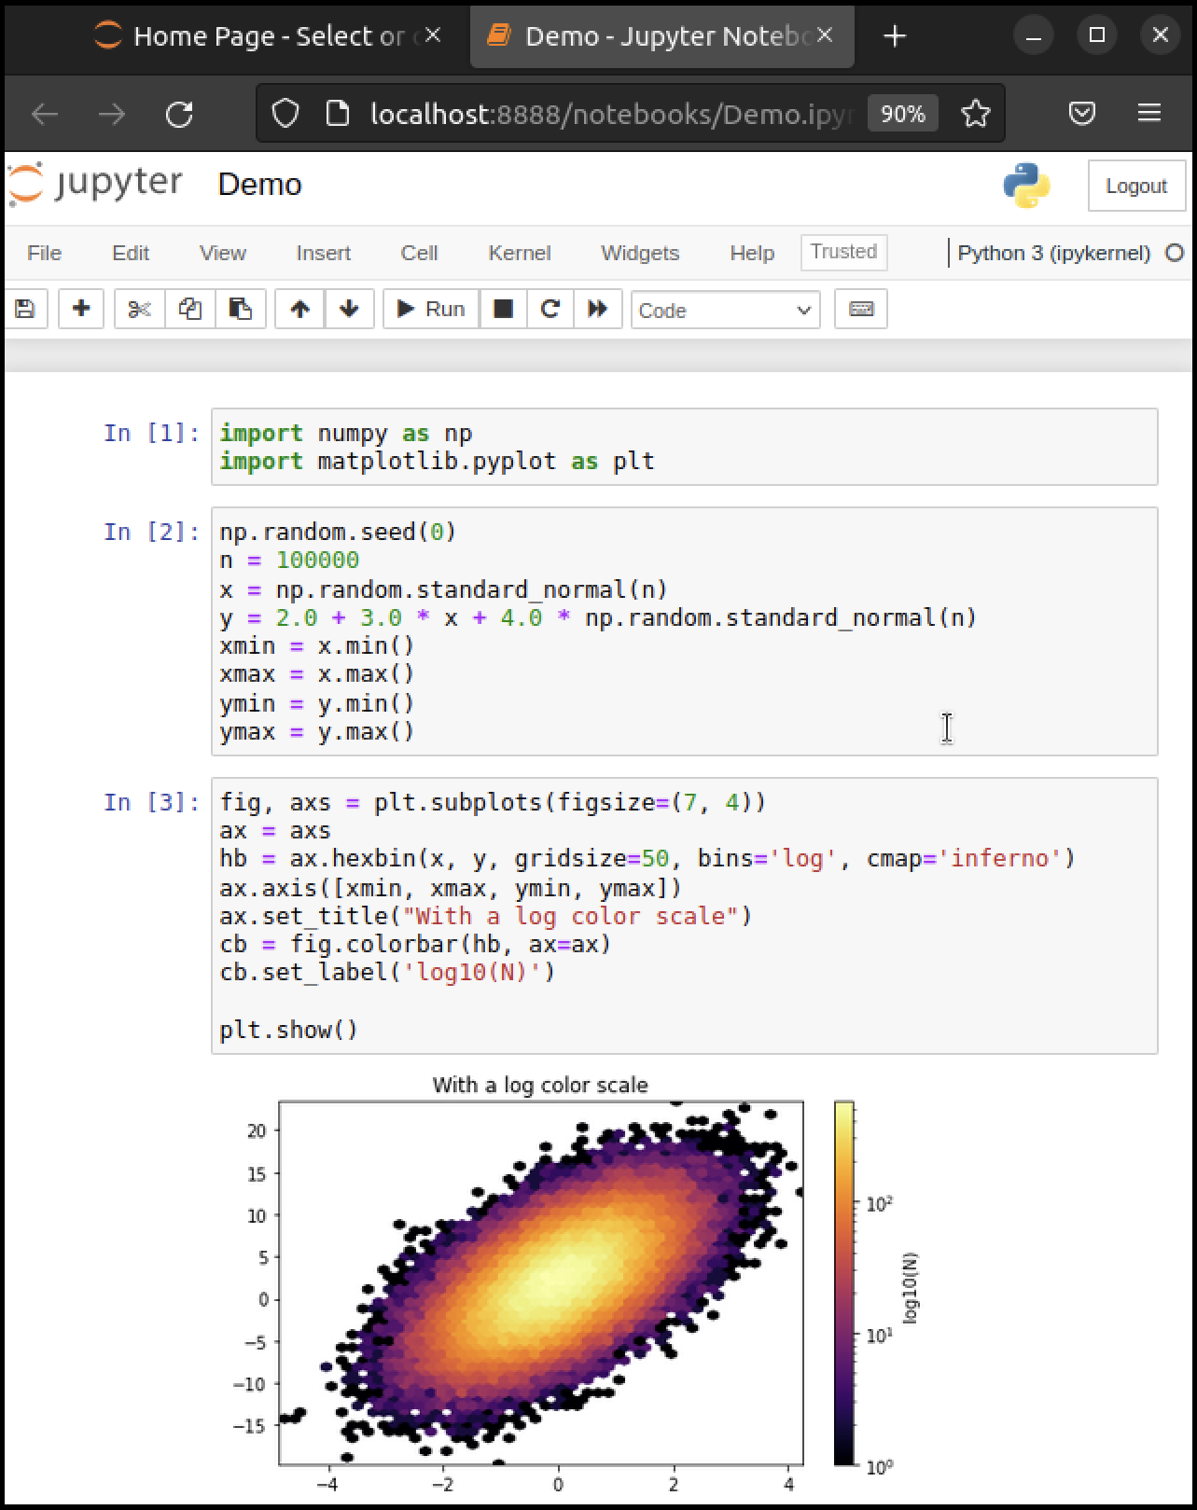Restart kernel and run all cells icon
The height and width of the screenshot is (1510, 1197).
pyautogui.click(x=598, y=309)
